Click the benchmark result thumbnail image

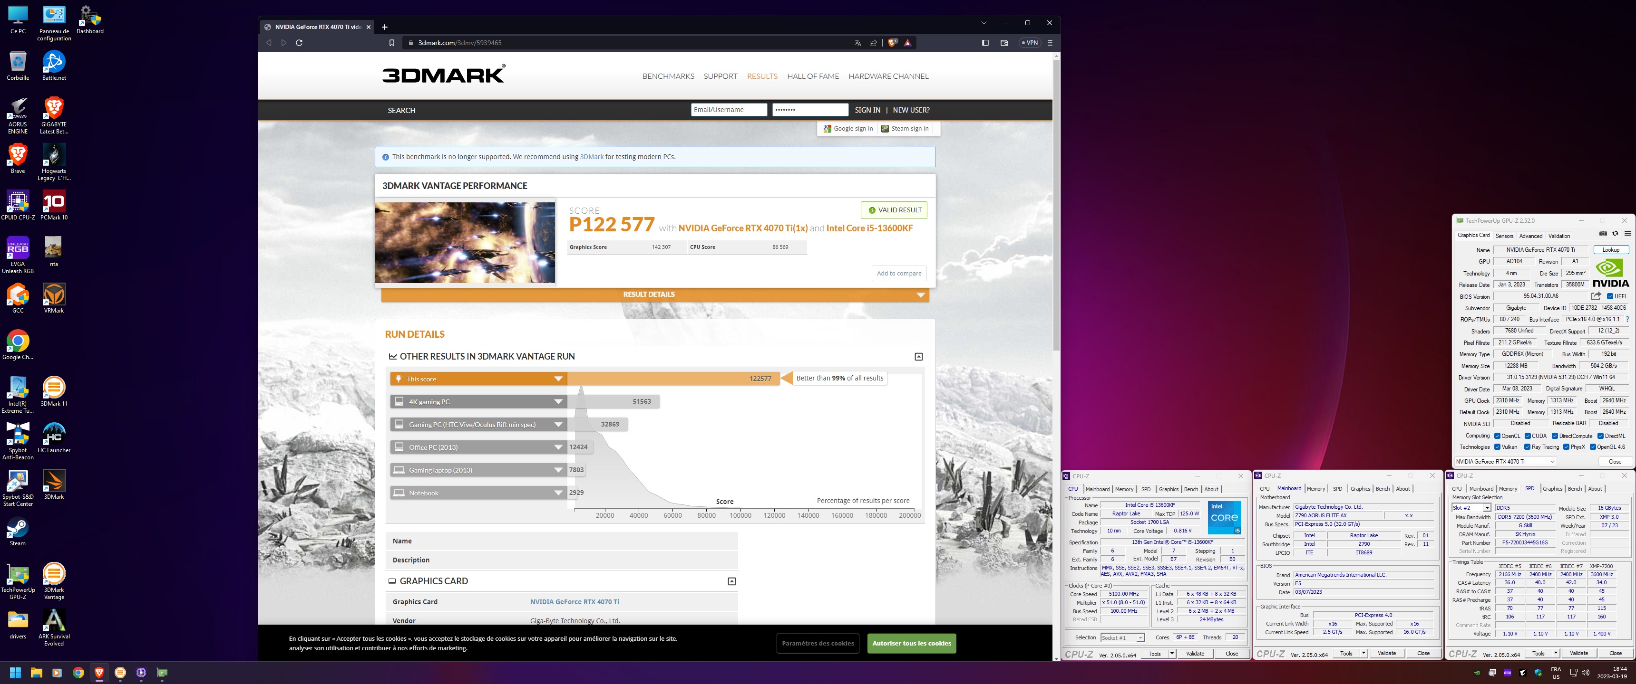click(x=465, y=243)
